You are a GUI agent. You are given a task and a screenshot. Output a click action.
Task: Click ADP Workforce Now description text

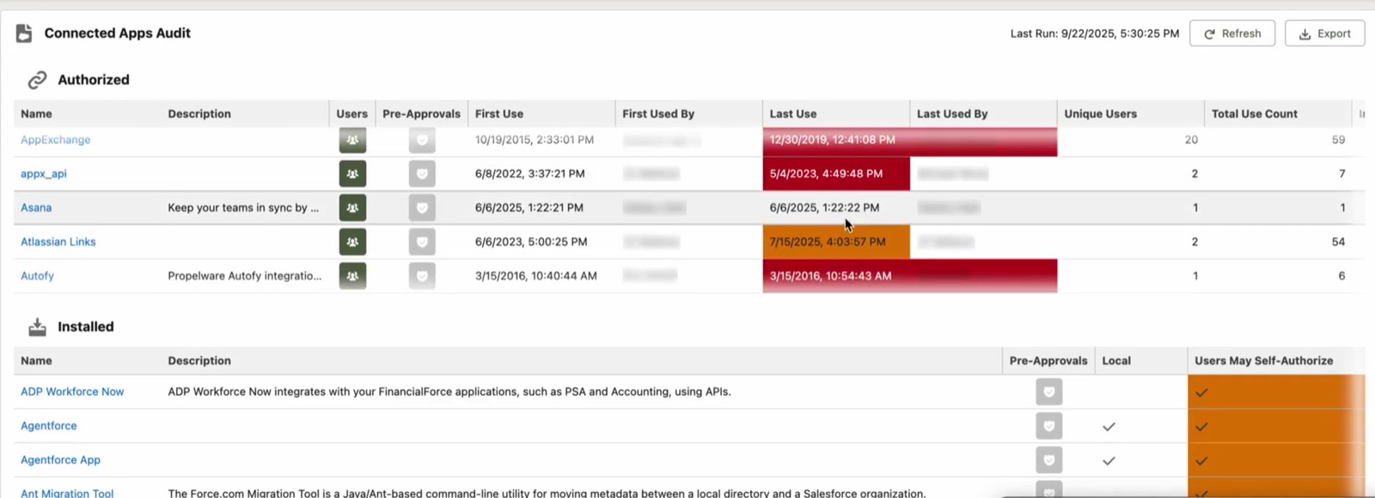449,392
